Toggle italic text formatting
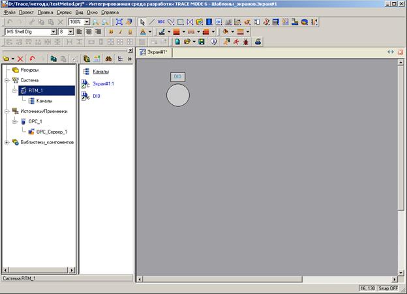 point(120,31)
